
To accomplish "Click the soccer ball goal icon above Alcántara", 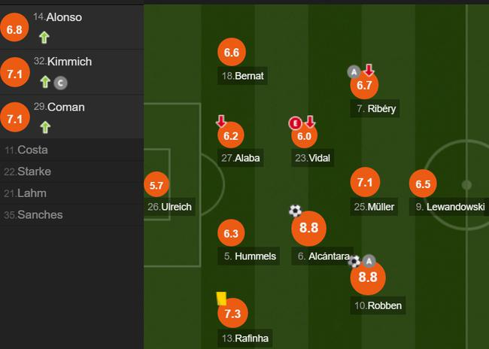I will [x=295, y=211].
